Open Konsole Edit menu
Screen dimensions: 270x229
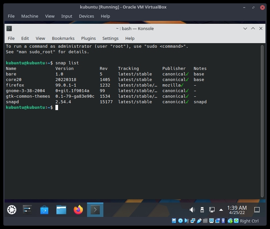tap(25, 38)
